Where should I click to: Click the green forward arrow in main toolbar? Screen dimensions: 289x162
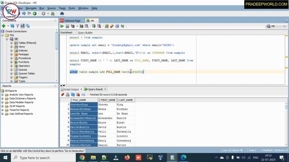pos(35,13)
